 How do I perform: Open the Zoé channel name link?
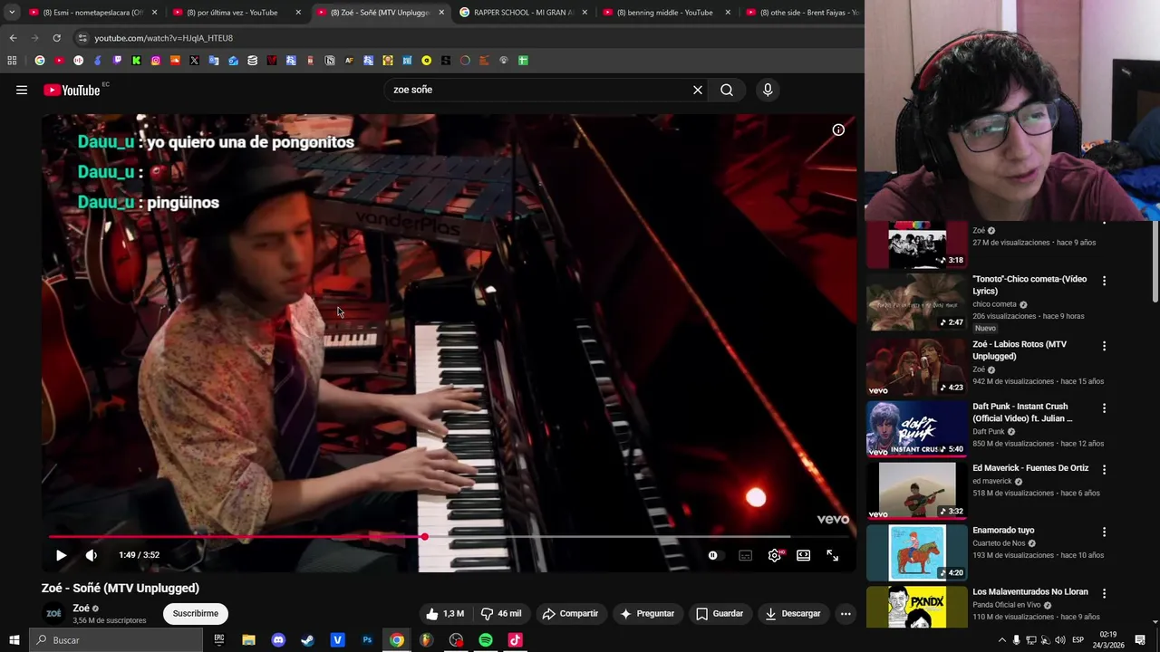pos(81,609)
